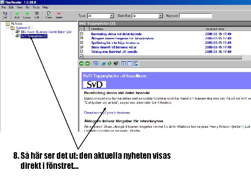Open headline Bambidrag delas vid delat boende

tap(116, 34)
